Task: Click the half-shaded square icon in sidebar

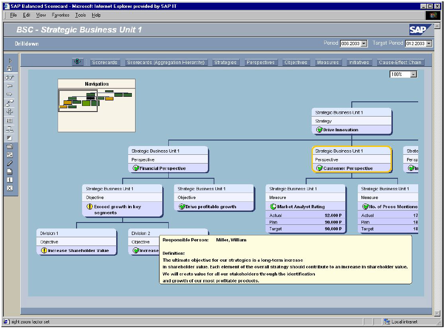Action: click(x=10, y=138)
